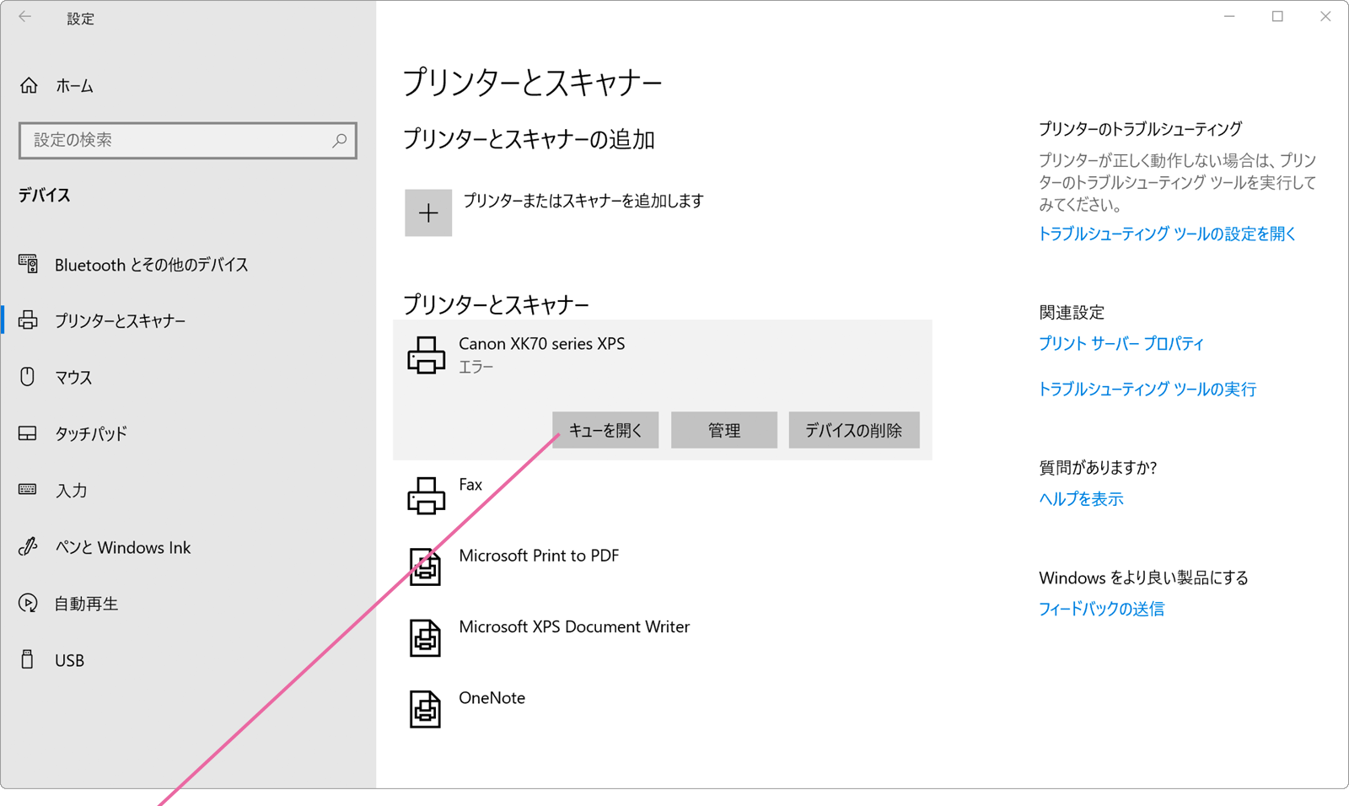
Task: Select the touchpad icon in sidebar
Action: pyautogui.click(x=28, y=433)
